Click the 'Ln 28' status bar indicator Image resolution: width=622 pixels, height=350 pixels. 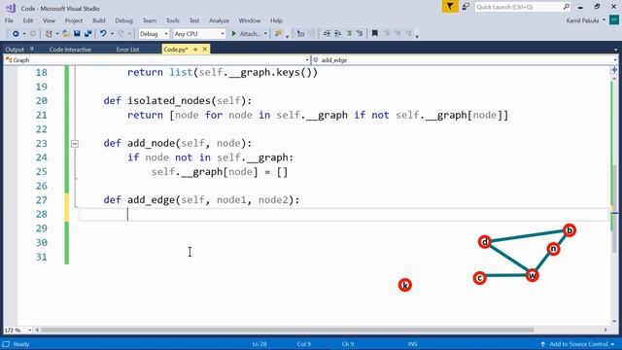[259, 344]
